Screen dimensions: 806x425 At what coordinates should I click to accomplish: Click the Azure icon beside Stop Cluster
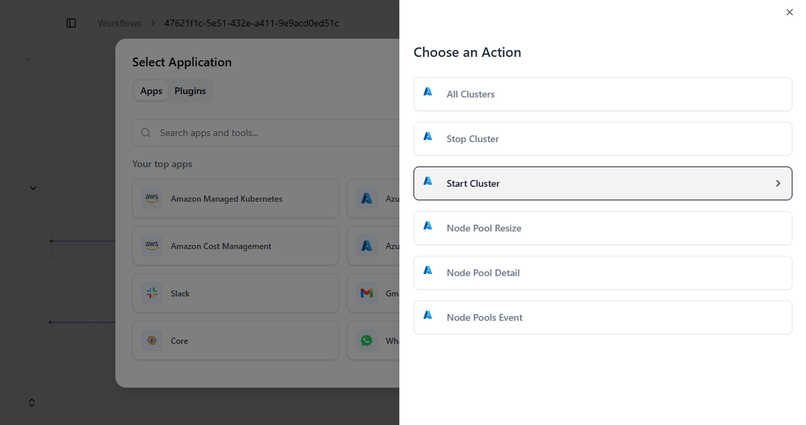[x=428, y=137]
